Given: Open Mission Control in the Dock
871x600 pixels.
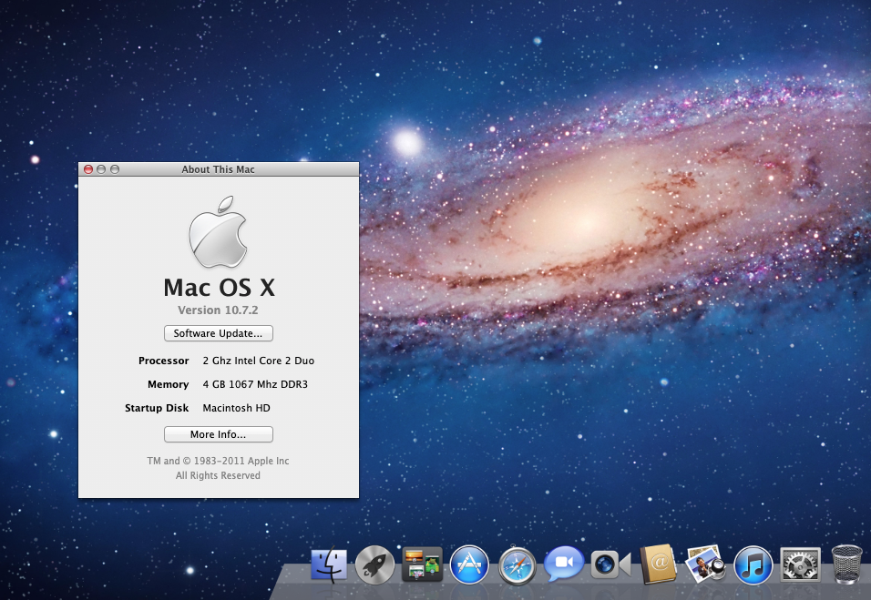Looking at the screenshot, I should pos(422,564).
